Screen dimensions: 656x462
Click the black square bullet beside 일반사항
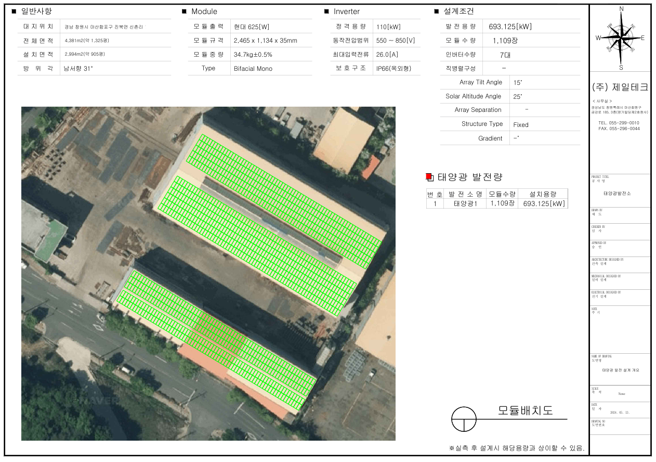click(14, 11)
